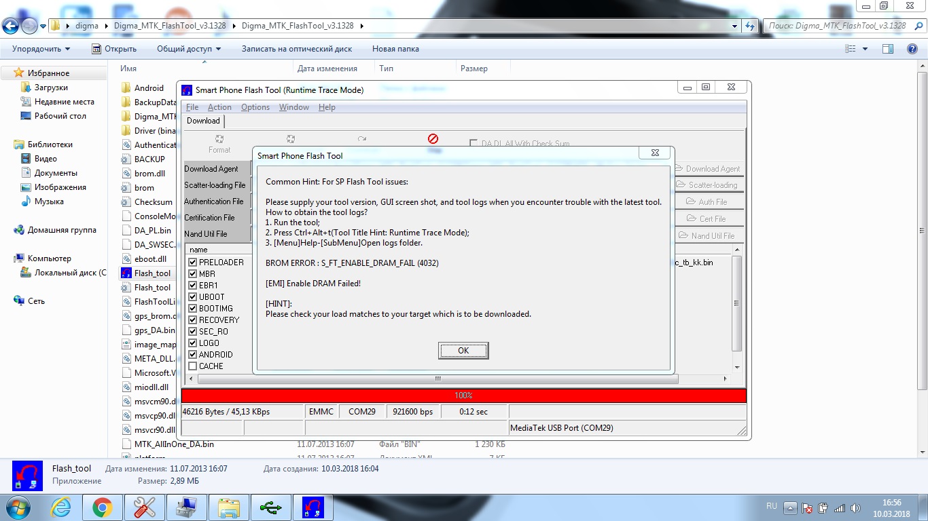Open the address bar history dropdown
The width and height of the screenshot is (928, 521).
735,26
